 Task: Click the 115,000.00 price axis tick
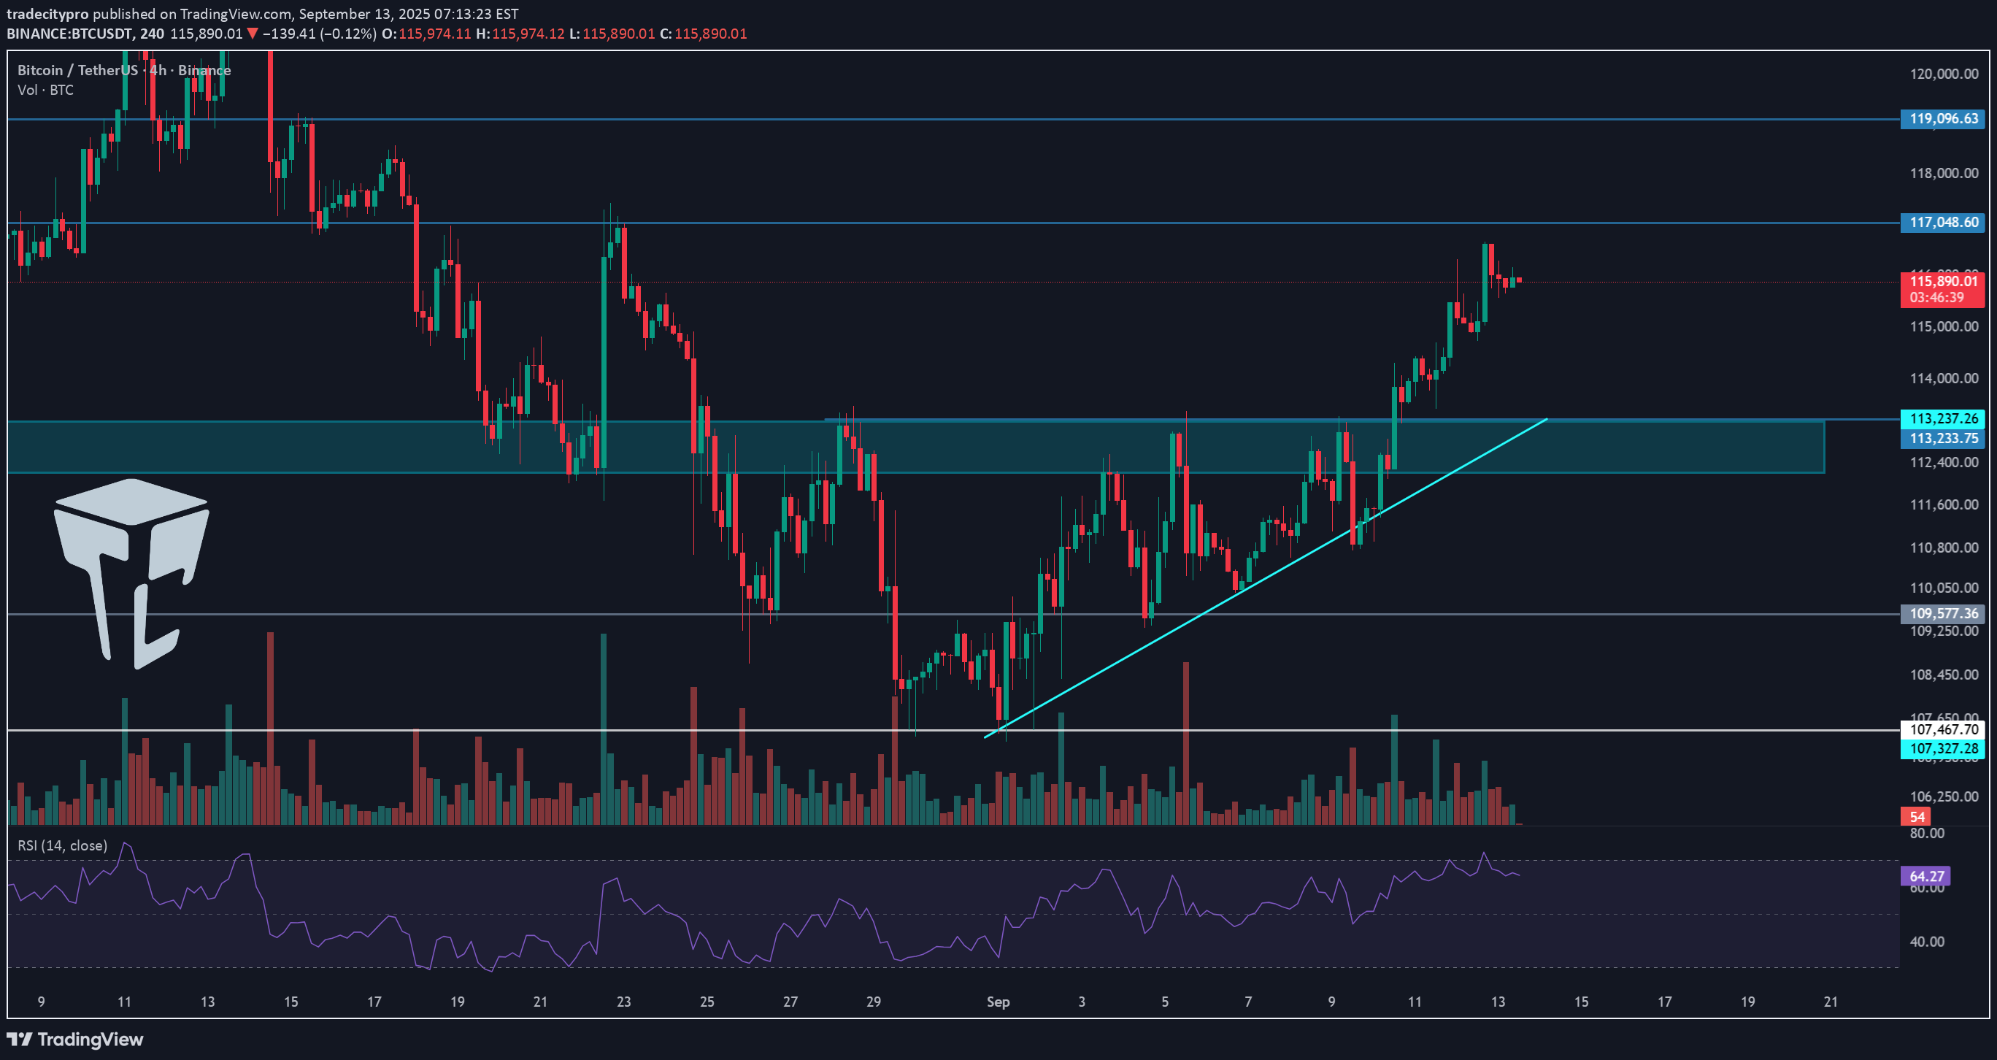[1944, 326]
